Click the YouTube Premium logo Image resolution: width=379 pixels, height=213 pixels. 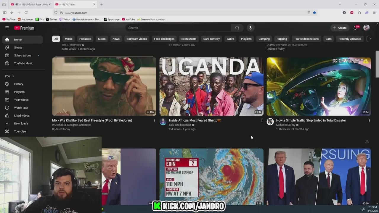point(24,28)
